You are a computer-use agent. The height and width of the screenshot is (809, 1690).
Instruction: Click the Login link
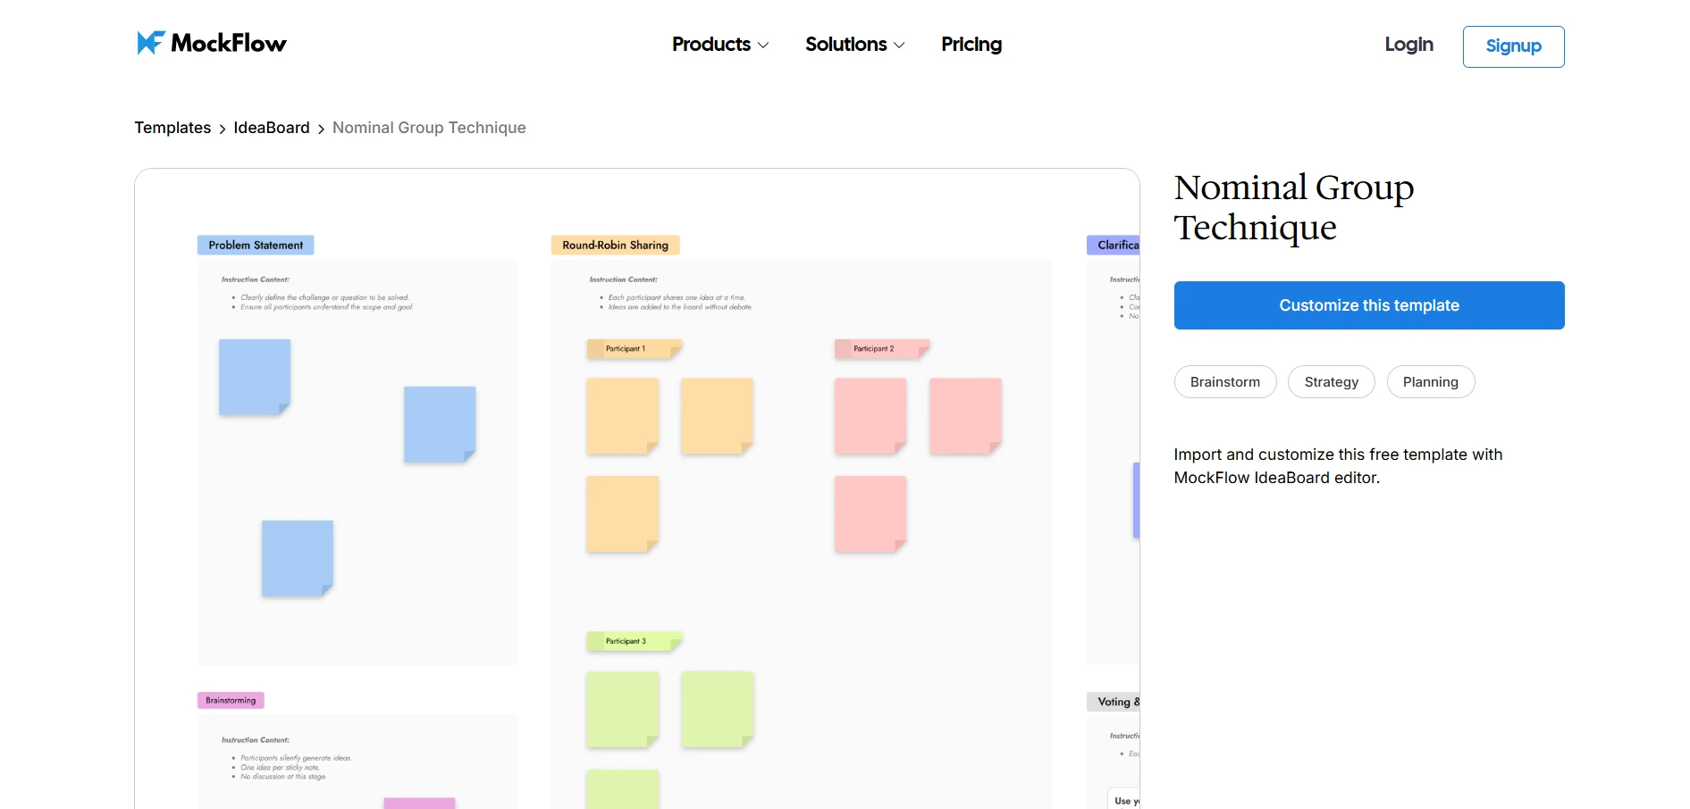pyautogui.click(x=1408, y=44)
